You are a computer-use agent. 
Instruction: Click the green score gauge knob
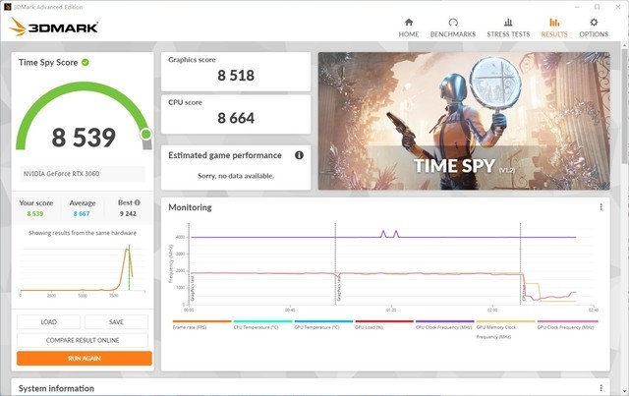point(146,134)
